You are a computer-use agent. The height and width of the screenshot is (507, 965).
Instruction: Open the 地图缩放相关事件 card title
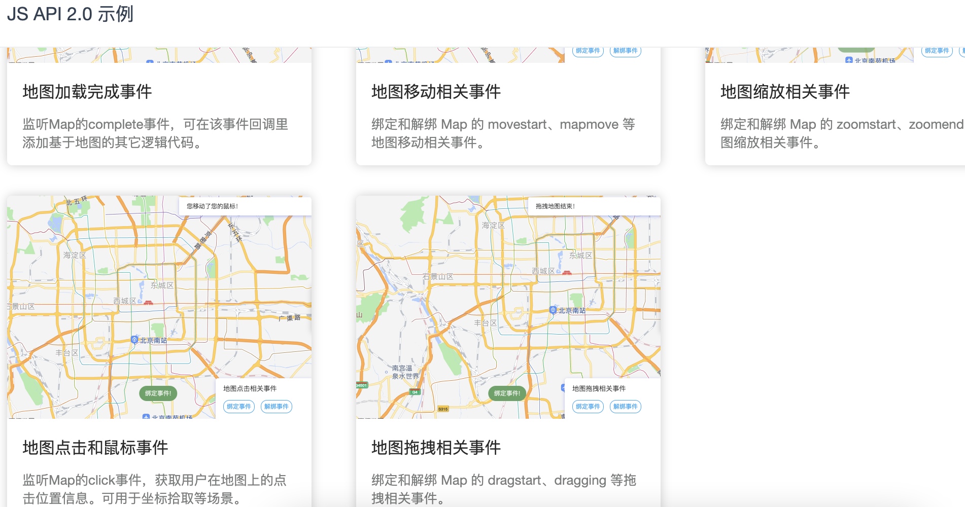pyautogui.click(x=785, y=92)
